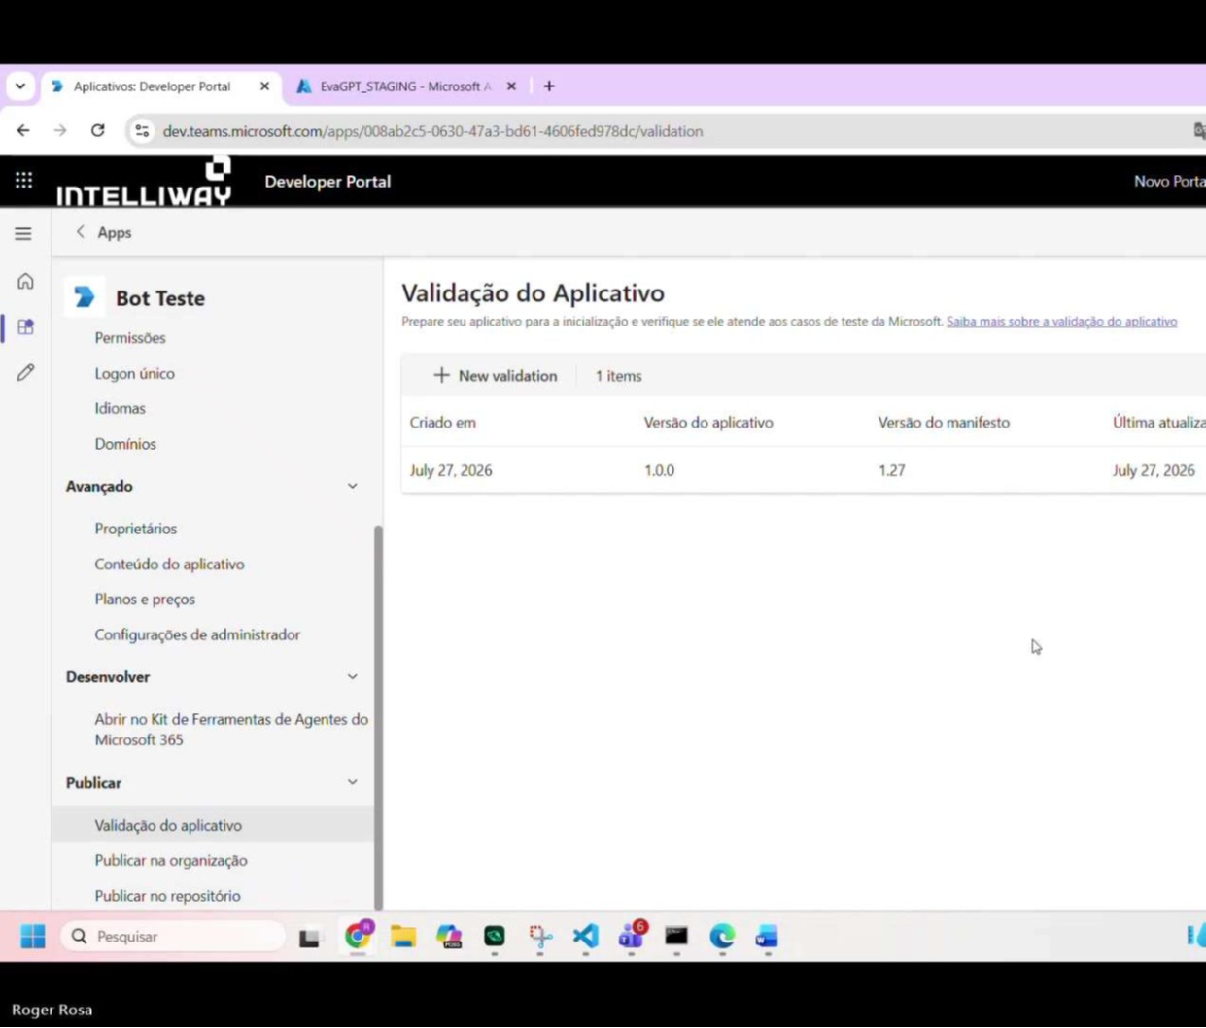Open a new browser tab

[x=549, y=86]
